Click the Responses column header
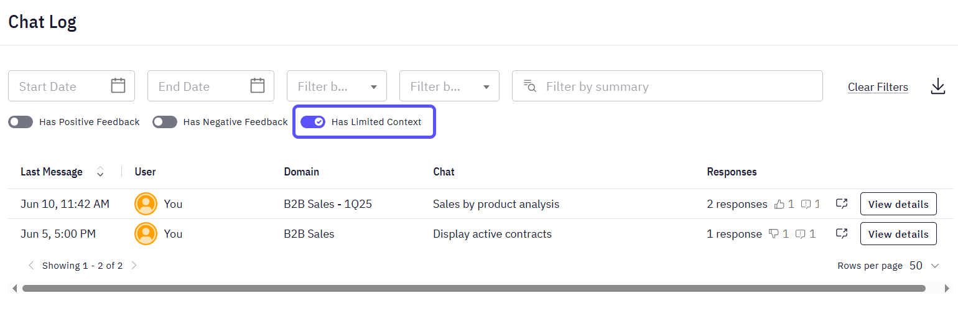 coord(732,172)
